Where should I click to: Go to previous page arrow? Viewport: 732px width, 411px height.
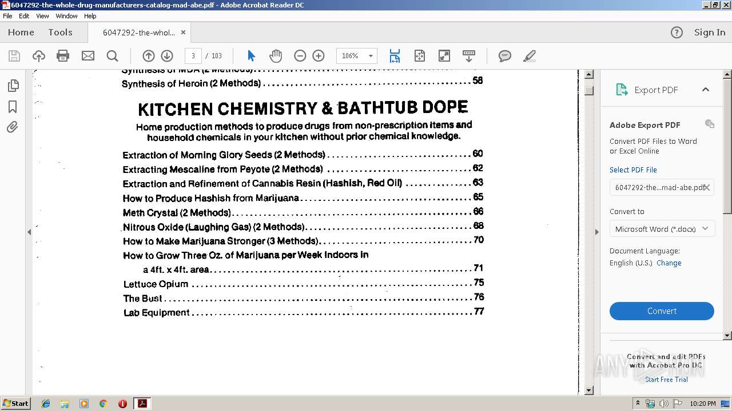coord(149,56)
